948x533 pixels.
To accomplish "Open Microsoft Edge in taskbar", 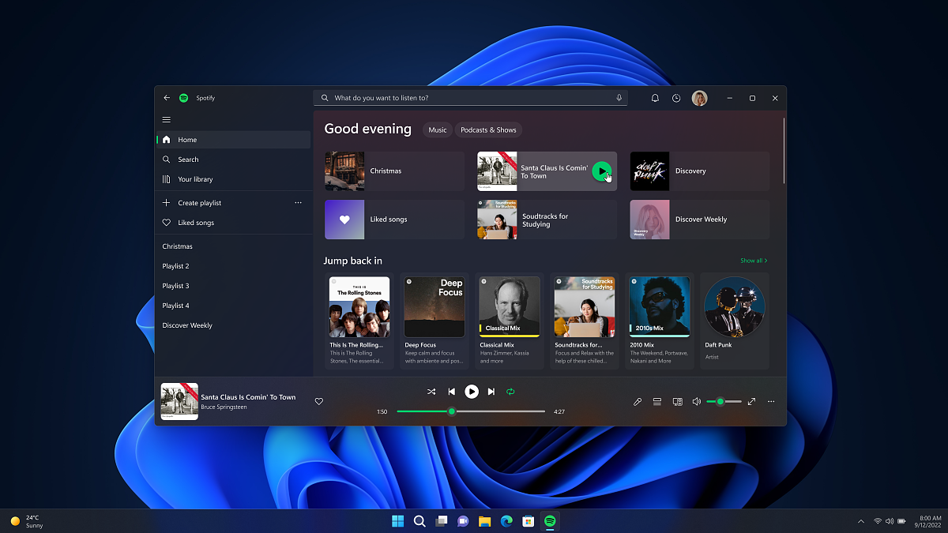I will click(x=506, y=521).
